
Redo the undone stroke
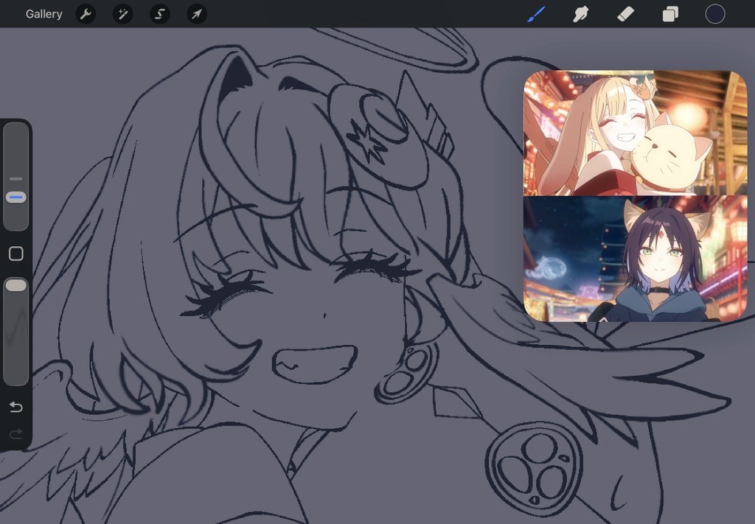15,434
